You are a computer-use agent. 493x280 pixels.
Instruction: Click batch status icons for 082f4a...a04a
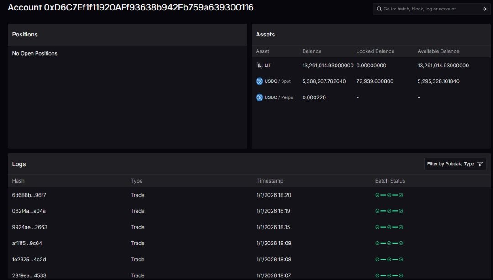(x=389, y=211)
